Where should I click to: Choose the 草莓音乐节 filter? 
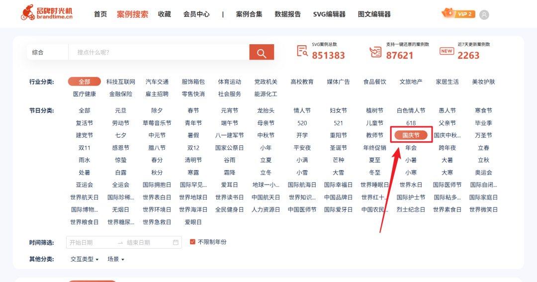click(x=157, y=123)
